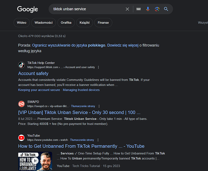The width and height of the screenshot is (208, 171).
Task: Select the Grafika filter chip
Action: [66, 23]
